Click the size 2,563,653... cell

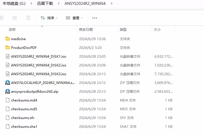tap(163, 92)
